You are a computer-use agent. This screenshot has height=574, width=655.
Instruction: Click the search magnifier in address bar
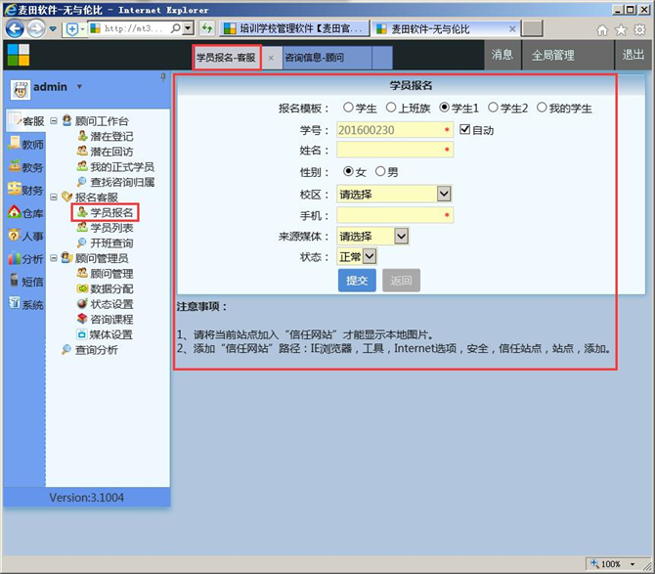(176, 28)
